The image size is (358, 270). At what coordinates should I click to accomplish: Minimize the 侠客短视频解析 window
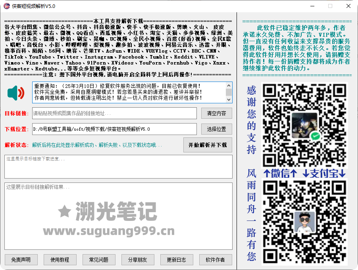coord(312,6)
